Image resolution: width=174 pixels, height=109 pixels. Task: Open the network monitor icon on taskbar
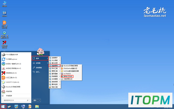(16, 107)
